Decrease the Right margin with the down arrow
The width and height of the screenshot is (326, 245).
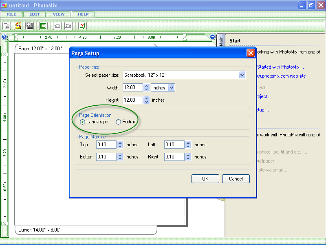(188, 159)
